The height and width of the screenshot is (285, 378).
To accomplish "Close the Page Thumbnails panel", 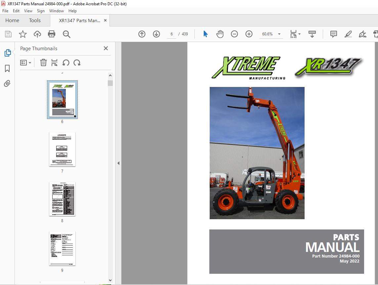I will pyautogui.click(x=106, y=48).
